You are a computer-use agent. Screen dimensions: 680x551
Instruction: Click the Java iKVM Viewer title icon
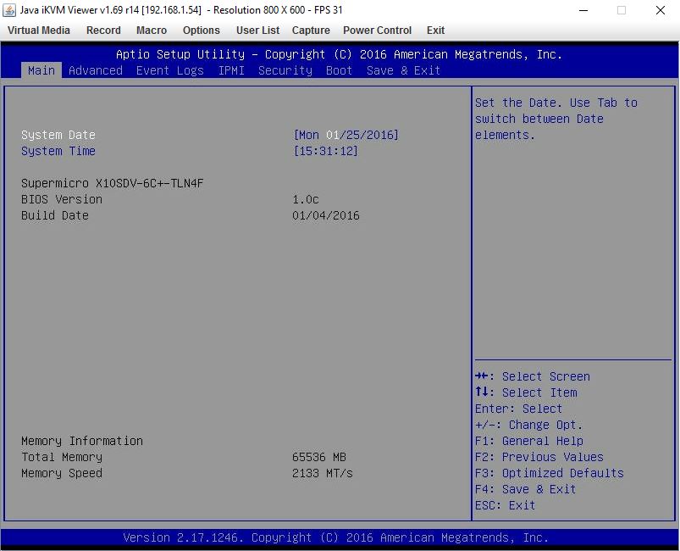point(9,10)
